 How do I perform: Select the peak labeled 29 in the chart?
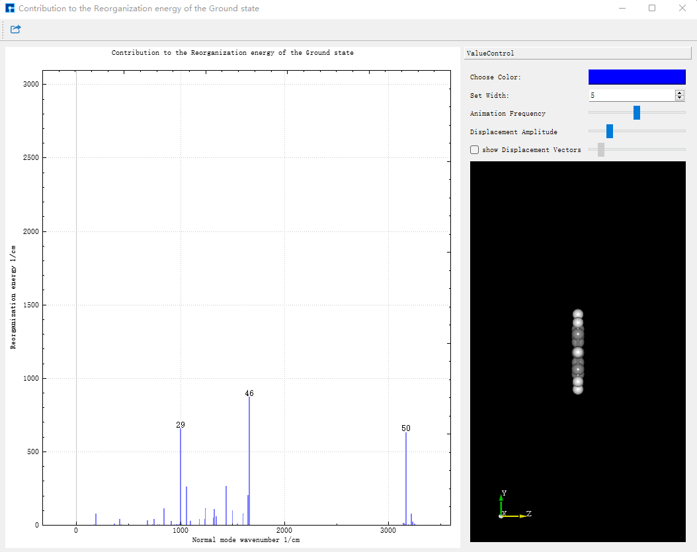181,477
